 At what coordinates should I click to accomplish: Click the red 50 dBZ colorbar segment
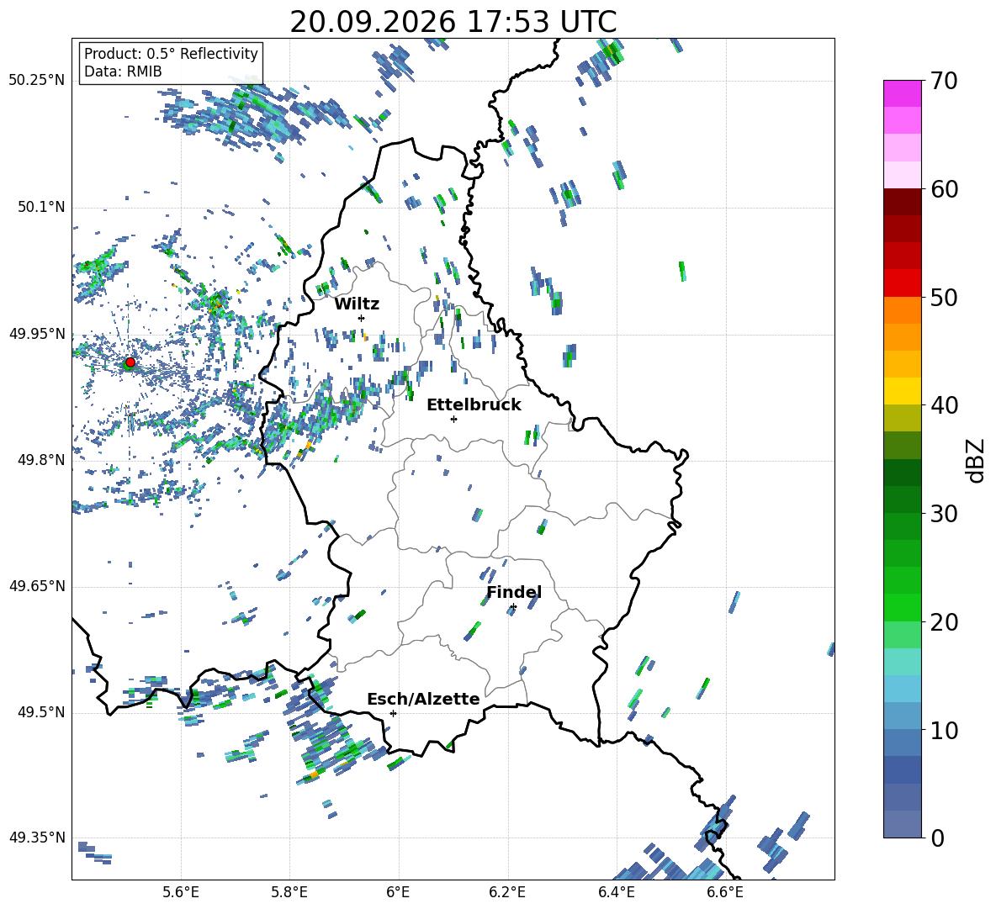pos(902,283)
